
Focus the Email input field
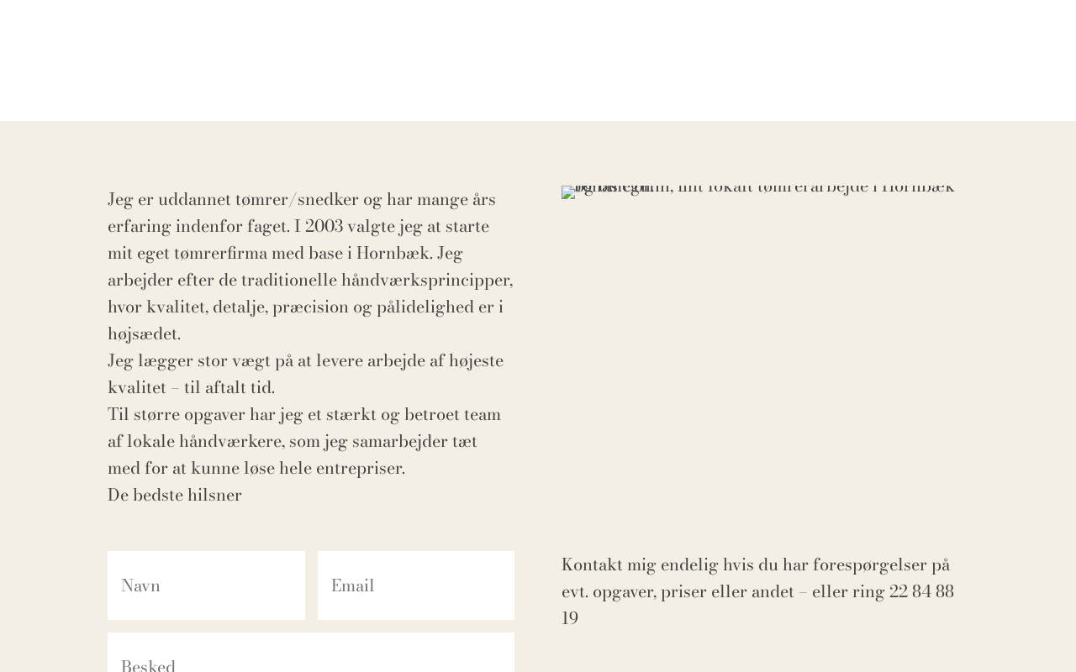coord(415,585)
